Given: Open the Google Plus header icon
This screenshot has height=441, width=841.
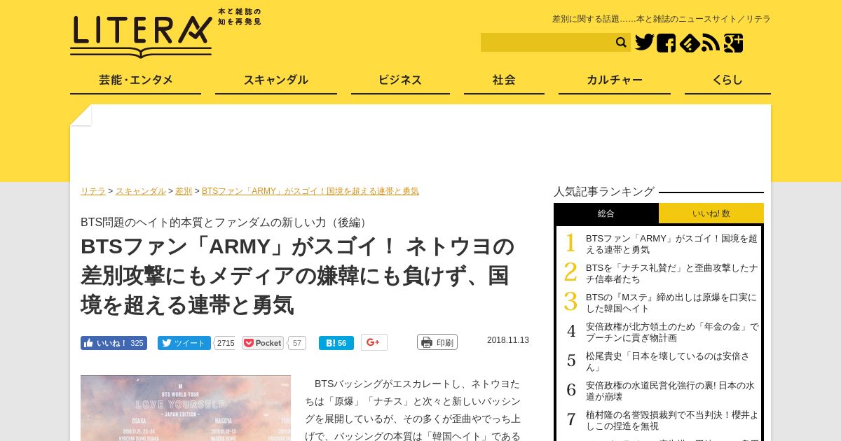Looking at the screenshot, I should pyautogui.click(x=733, y=43).
